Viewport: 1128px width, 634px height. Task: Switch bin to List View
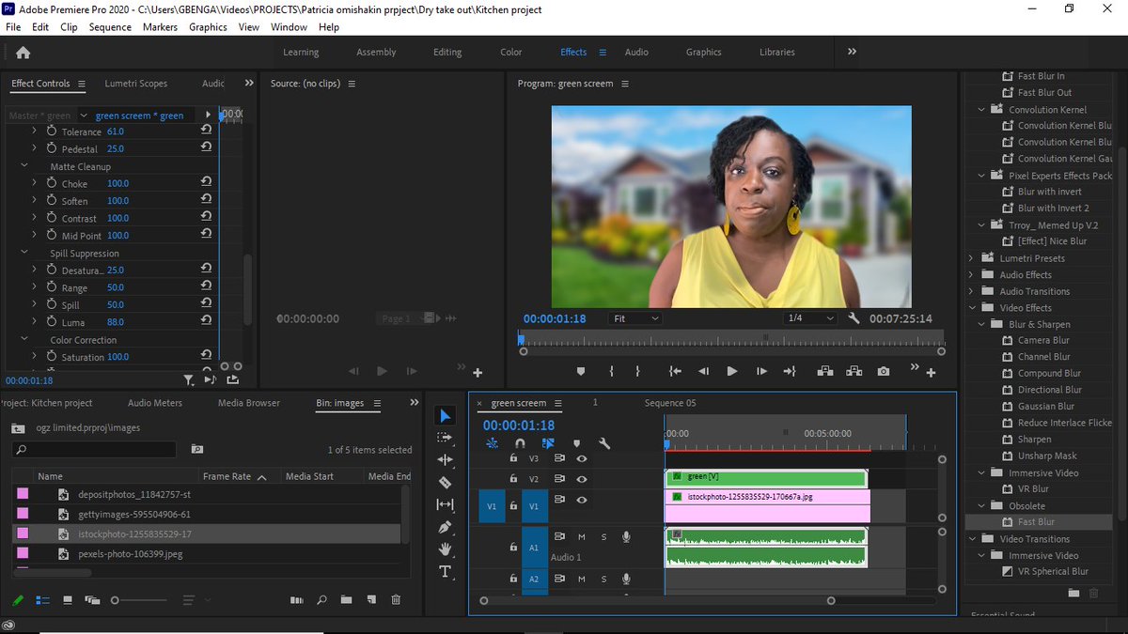tap(42, 599)
